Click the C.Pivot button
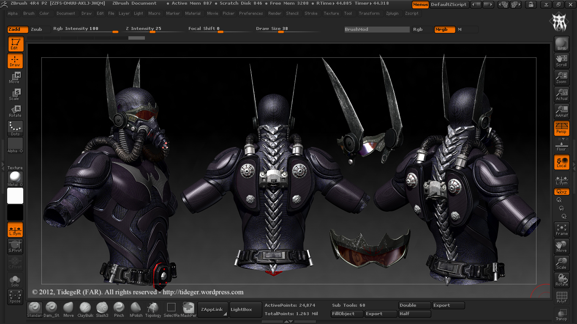 15,263
